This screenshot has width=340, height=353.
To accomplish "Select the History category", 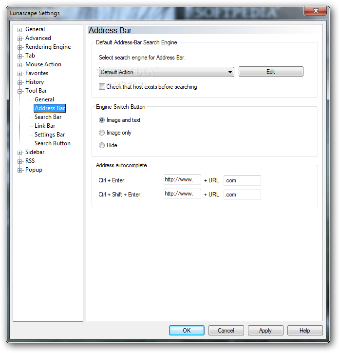I will tap(35, 82).
